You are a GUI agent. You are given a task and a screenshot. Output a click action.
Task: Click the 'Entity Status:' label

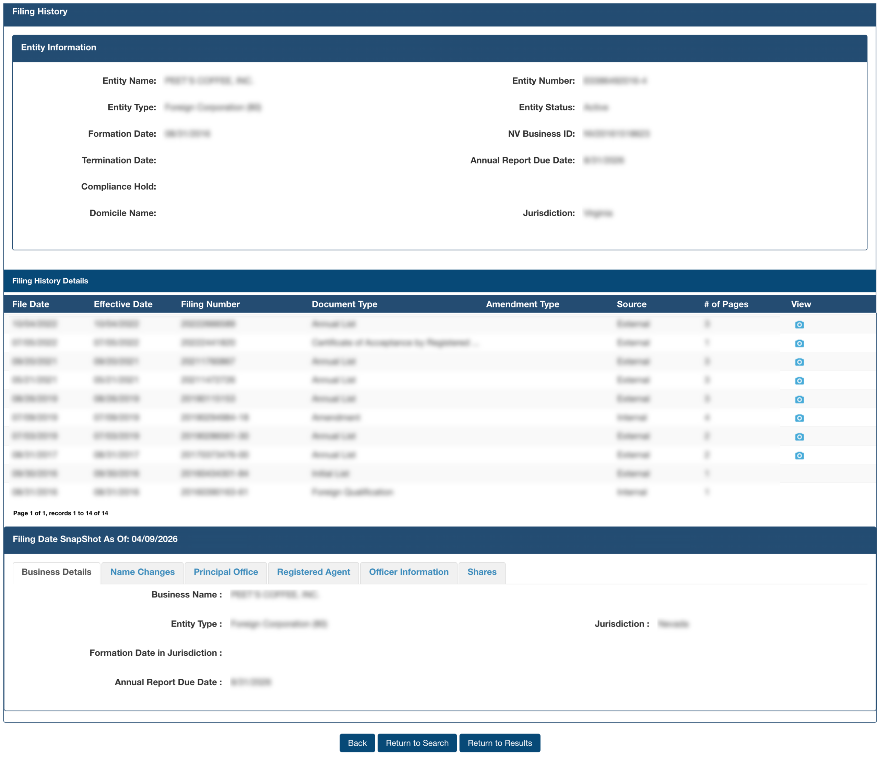click(547, 107)
